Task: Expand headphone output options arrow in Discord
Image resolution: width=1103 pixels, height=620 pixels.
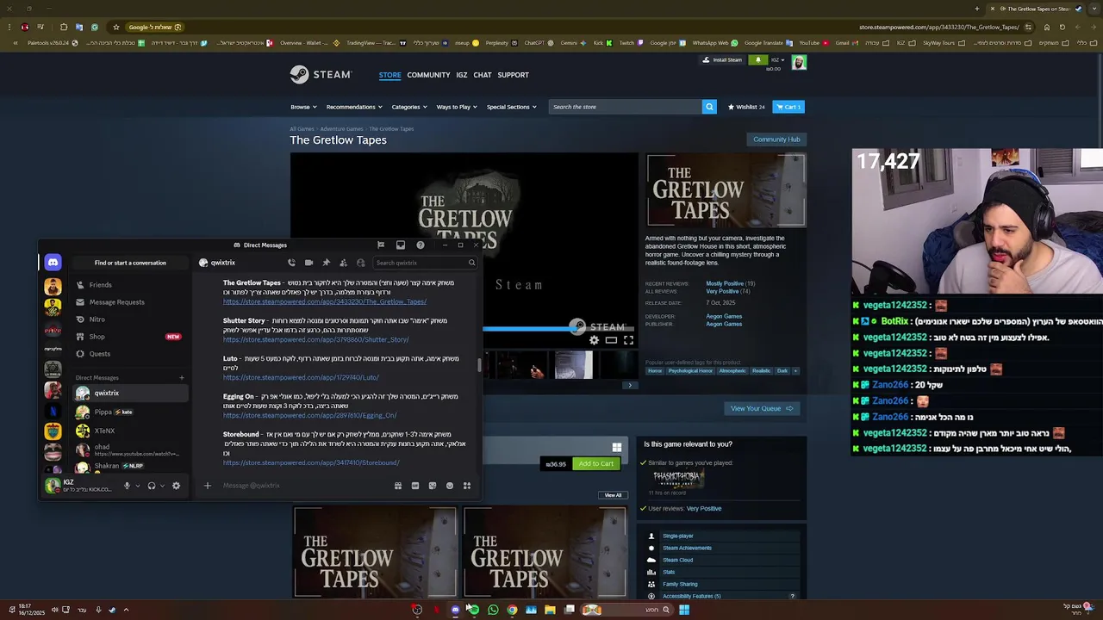Action: 162,486
